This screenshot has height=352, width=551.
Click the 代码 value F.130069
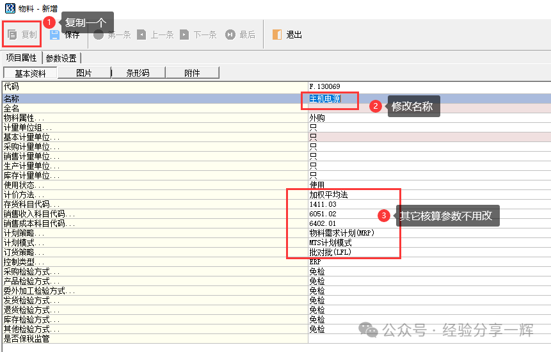click(324, 86)
